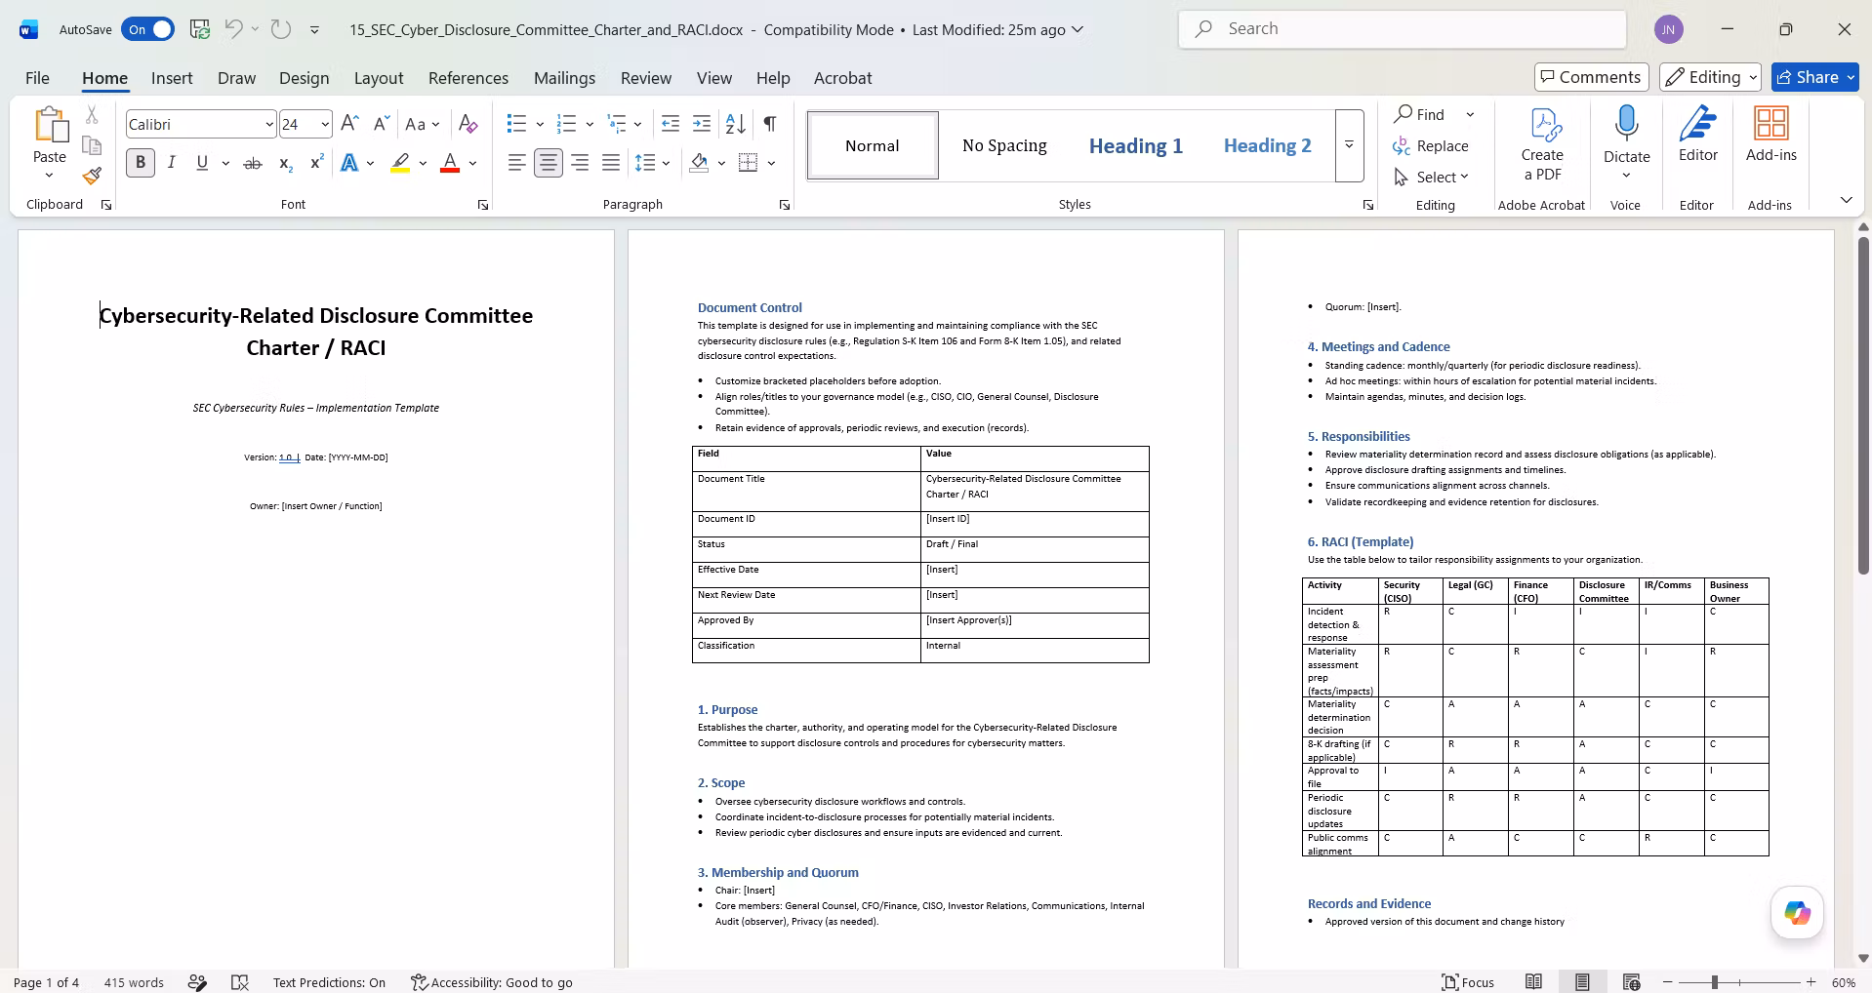Click Create a PDF Acrobat button
The height and width of the screenshot is (993, 1872).
[1542, 144]
